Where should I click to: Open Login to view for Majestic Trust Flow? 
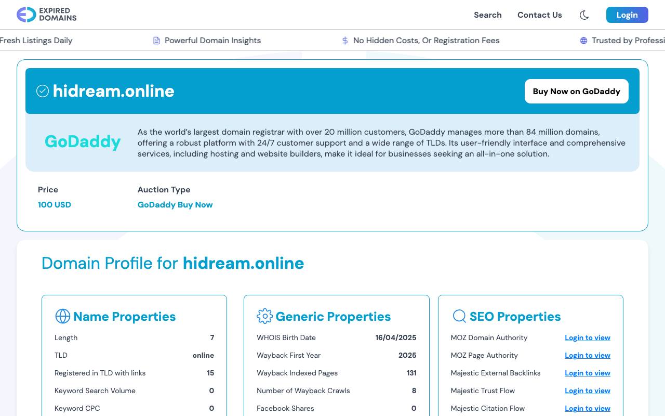588,391
